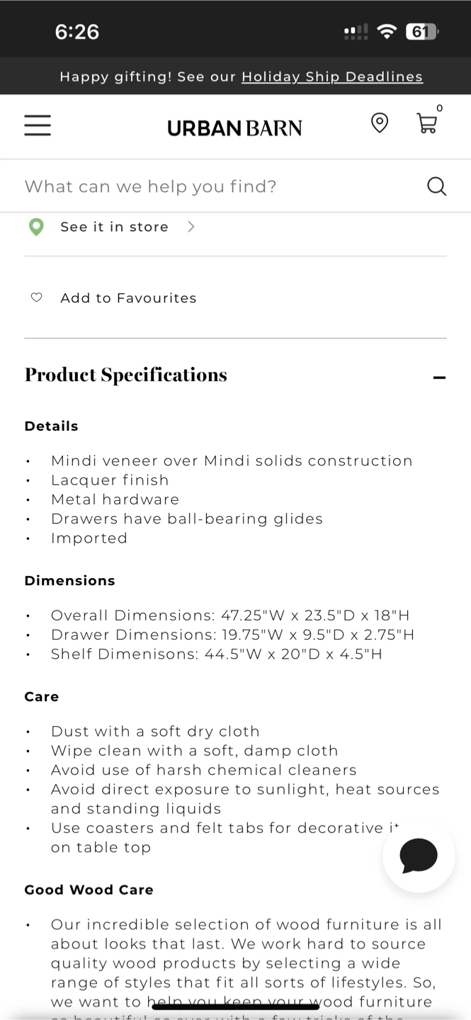Tap the Wi-Fi status icon

[387, 31]
